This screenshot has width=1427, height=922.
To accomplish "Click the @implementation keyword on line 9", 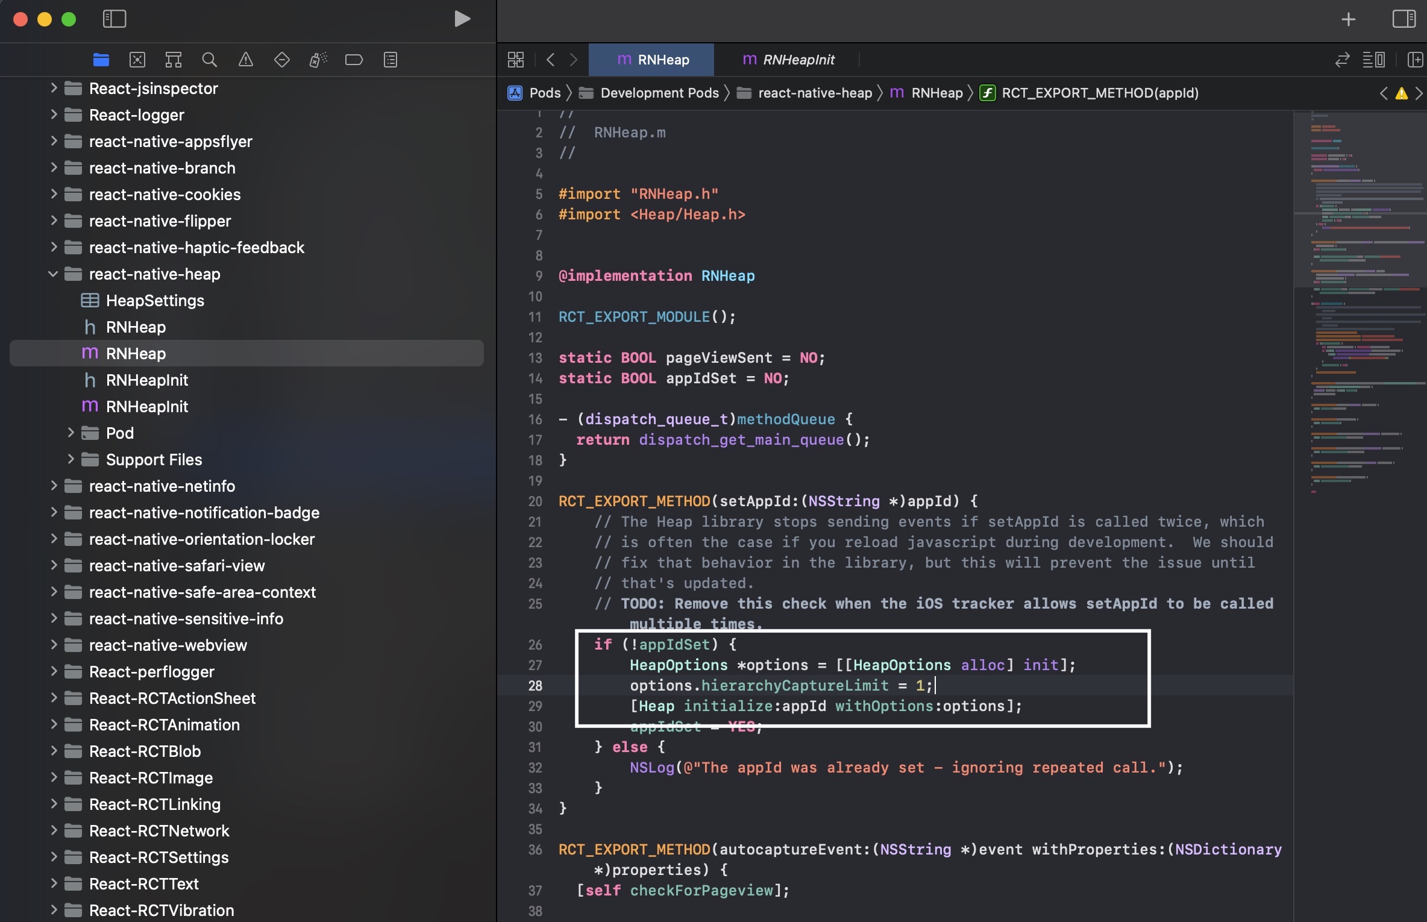I will (625, 276).
